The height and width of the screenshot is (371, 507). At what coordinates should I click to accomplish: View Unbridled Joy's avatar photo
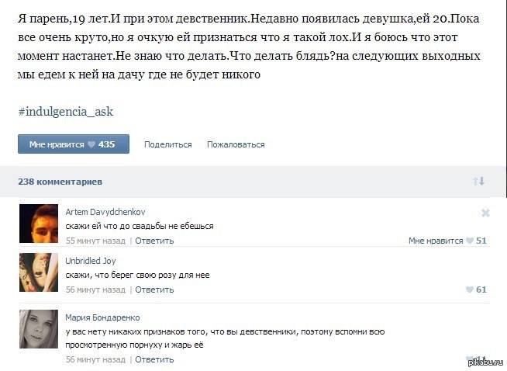pos(39,272)
